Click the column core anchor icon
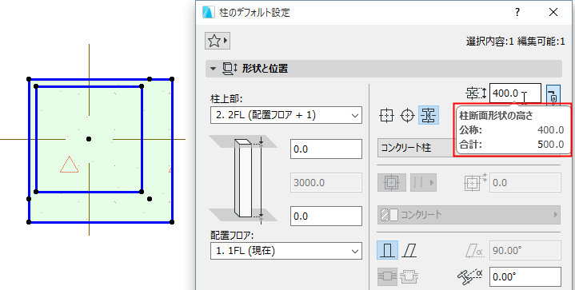Image resolution: width=575 pixels, height=290 pixels. (x=392, y=182)
